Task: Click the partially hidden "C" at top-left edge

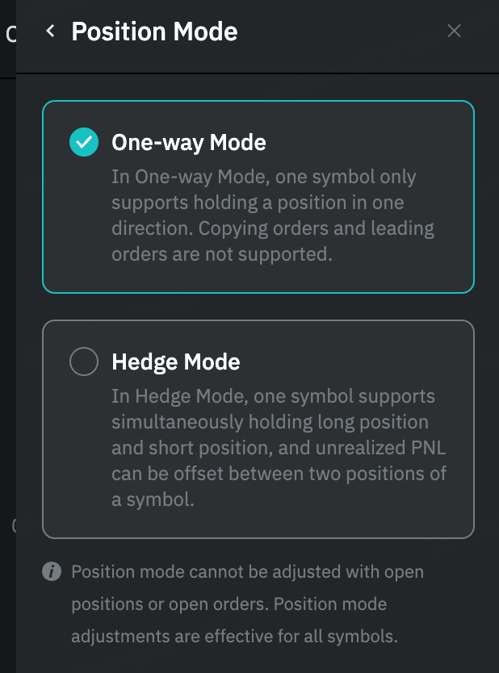Action: (x=10, y=34)
